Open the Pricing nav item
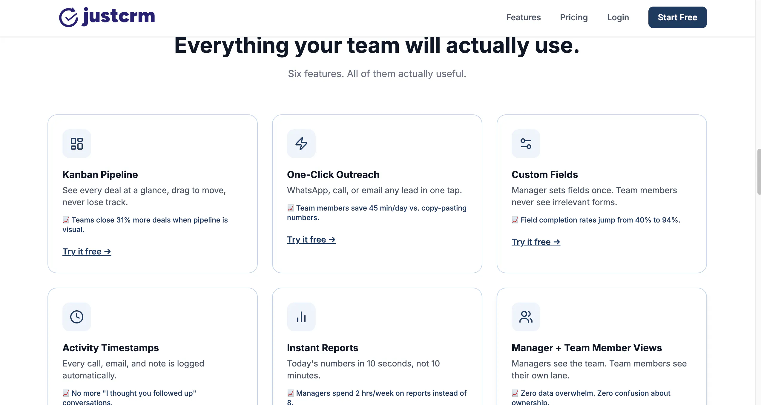This screenshot has height=405, width=761. click(x=574, y=17)
